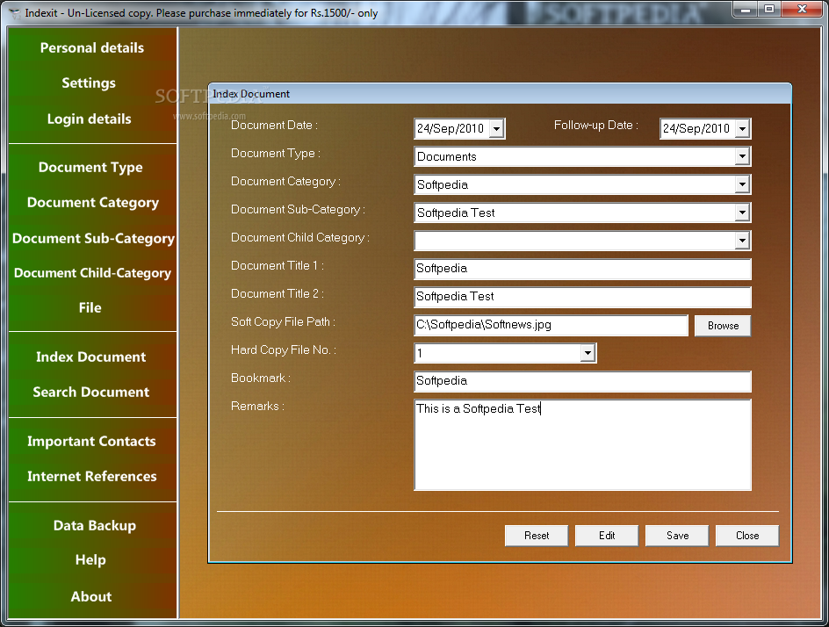Select Document Sub-Category in sidebar
The height and width of the screenshot is (627, 829).
point(93,239)
